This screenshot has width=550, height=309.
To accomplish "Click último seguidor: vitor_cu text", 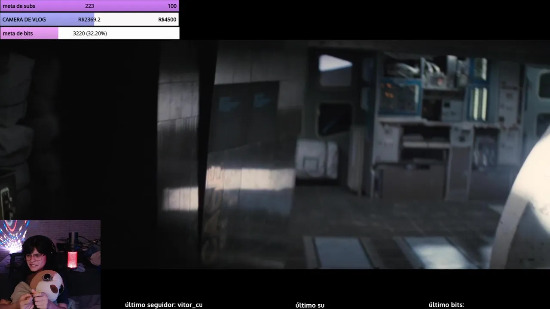I will tap(164, 305).
